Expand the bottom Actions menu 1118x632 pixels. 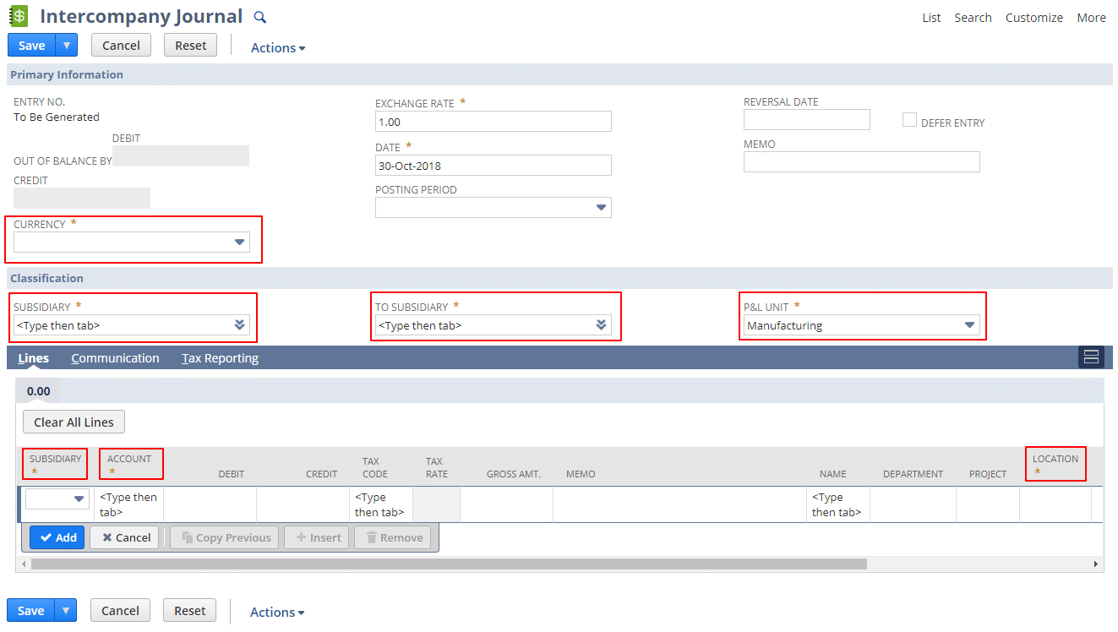[277, 613]
